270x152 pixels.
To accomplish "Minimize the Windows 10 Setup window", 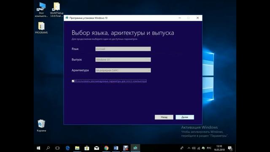I will 180,18.
